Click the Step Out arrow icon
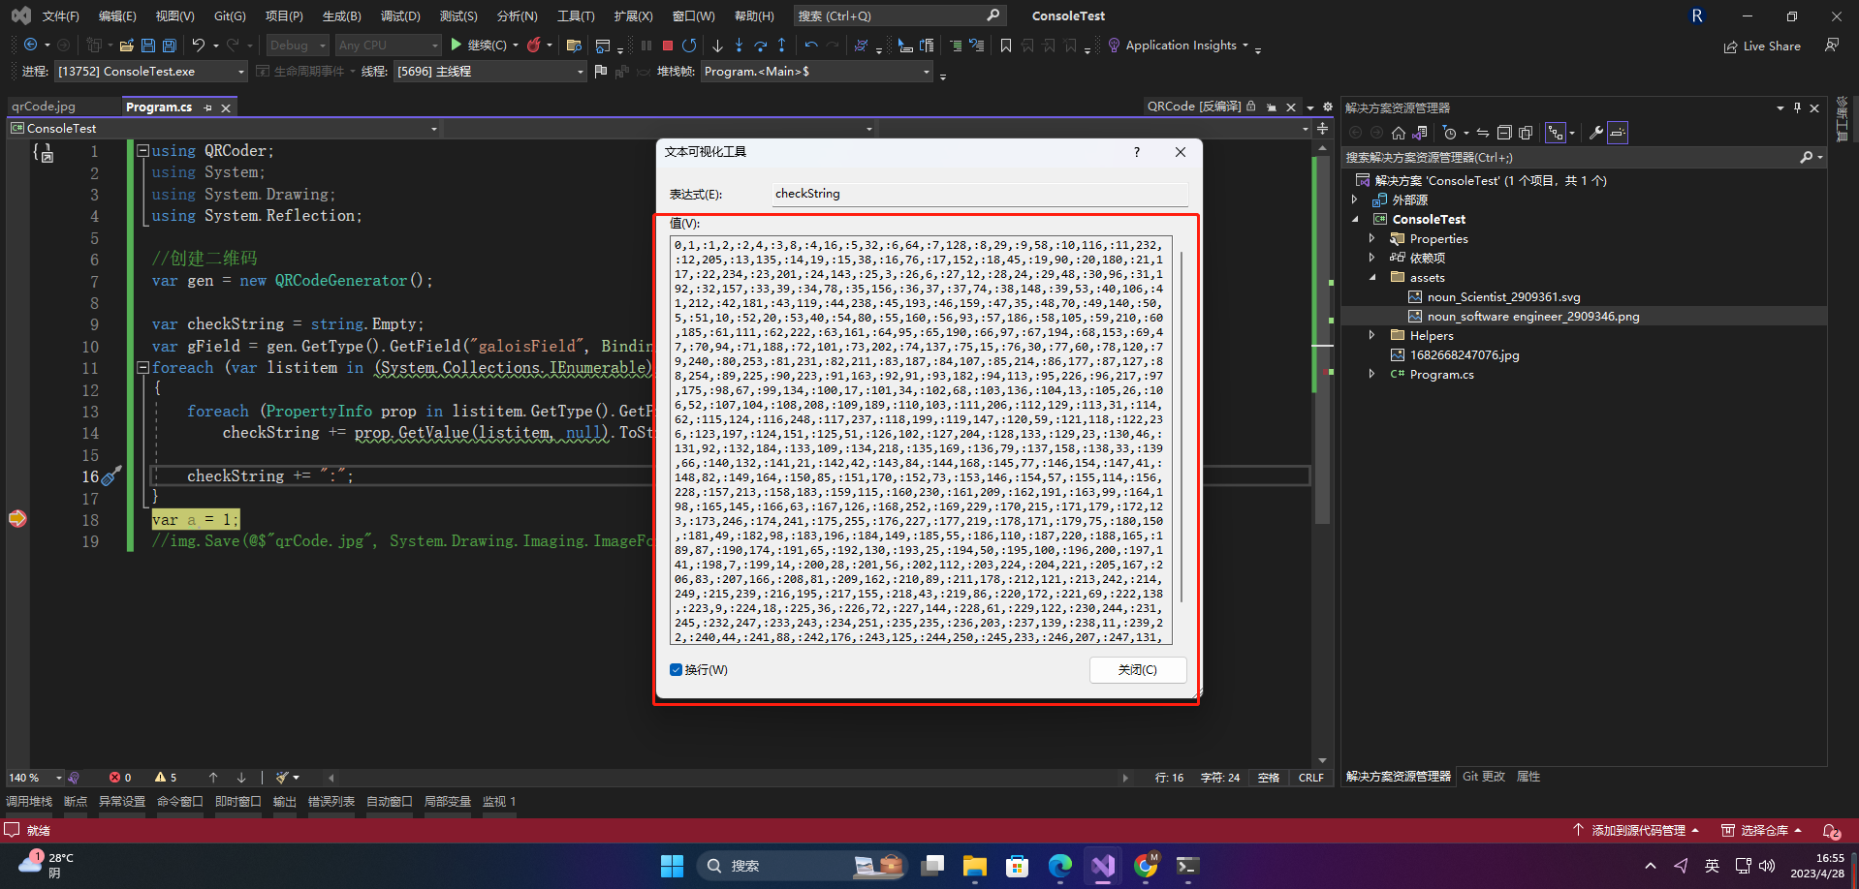 click(781, 46)
